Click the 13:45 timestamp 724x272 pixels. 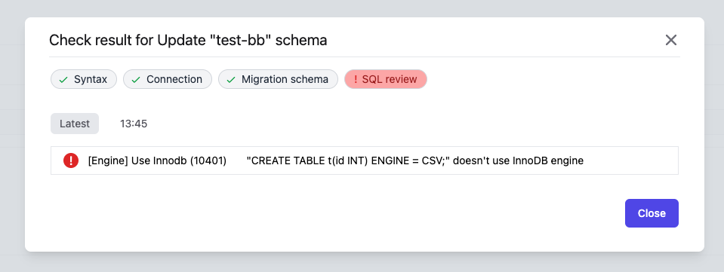click(x=134, y=124)
